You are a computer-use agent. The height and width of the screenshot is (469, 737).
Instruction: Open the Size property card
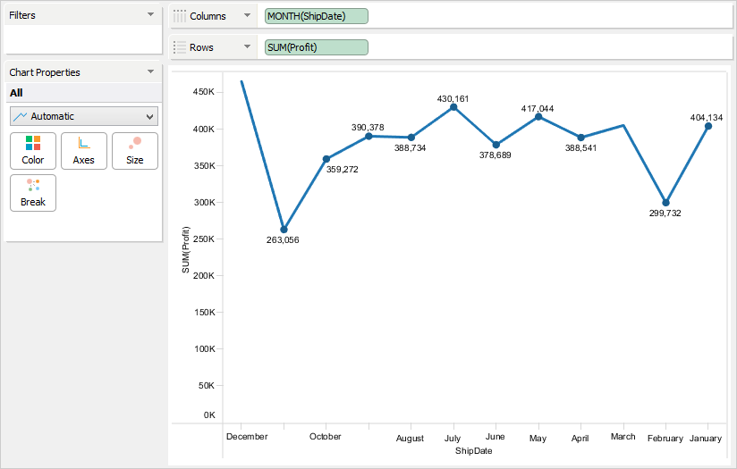(134, 151)
